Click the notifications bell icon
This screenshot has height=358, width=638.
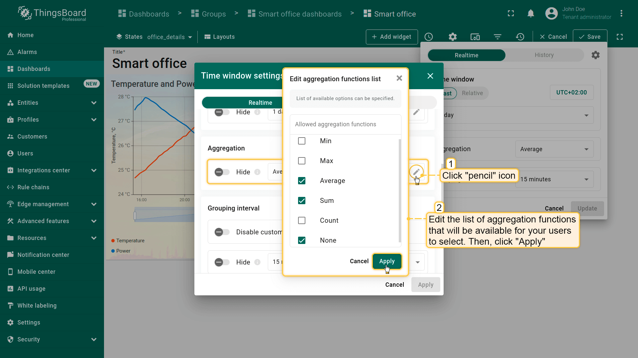(x=531, y=14)
